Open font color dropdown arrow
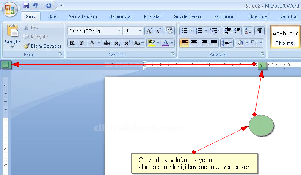301x175 pixels. click(172, 43)
